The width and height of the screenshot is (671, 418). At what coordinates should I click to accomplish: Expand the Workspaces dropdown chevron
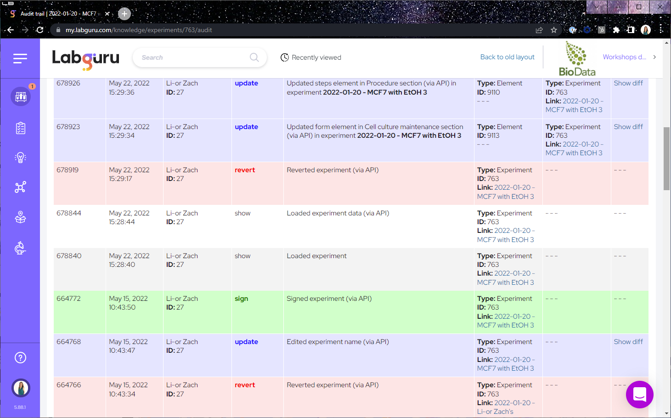pos(654,57)
